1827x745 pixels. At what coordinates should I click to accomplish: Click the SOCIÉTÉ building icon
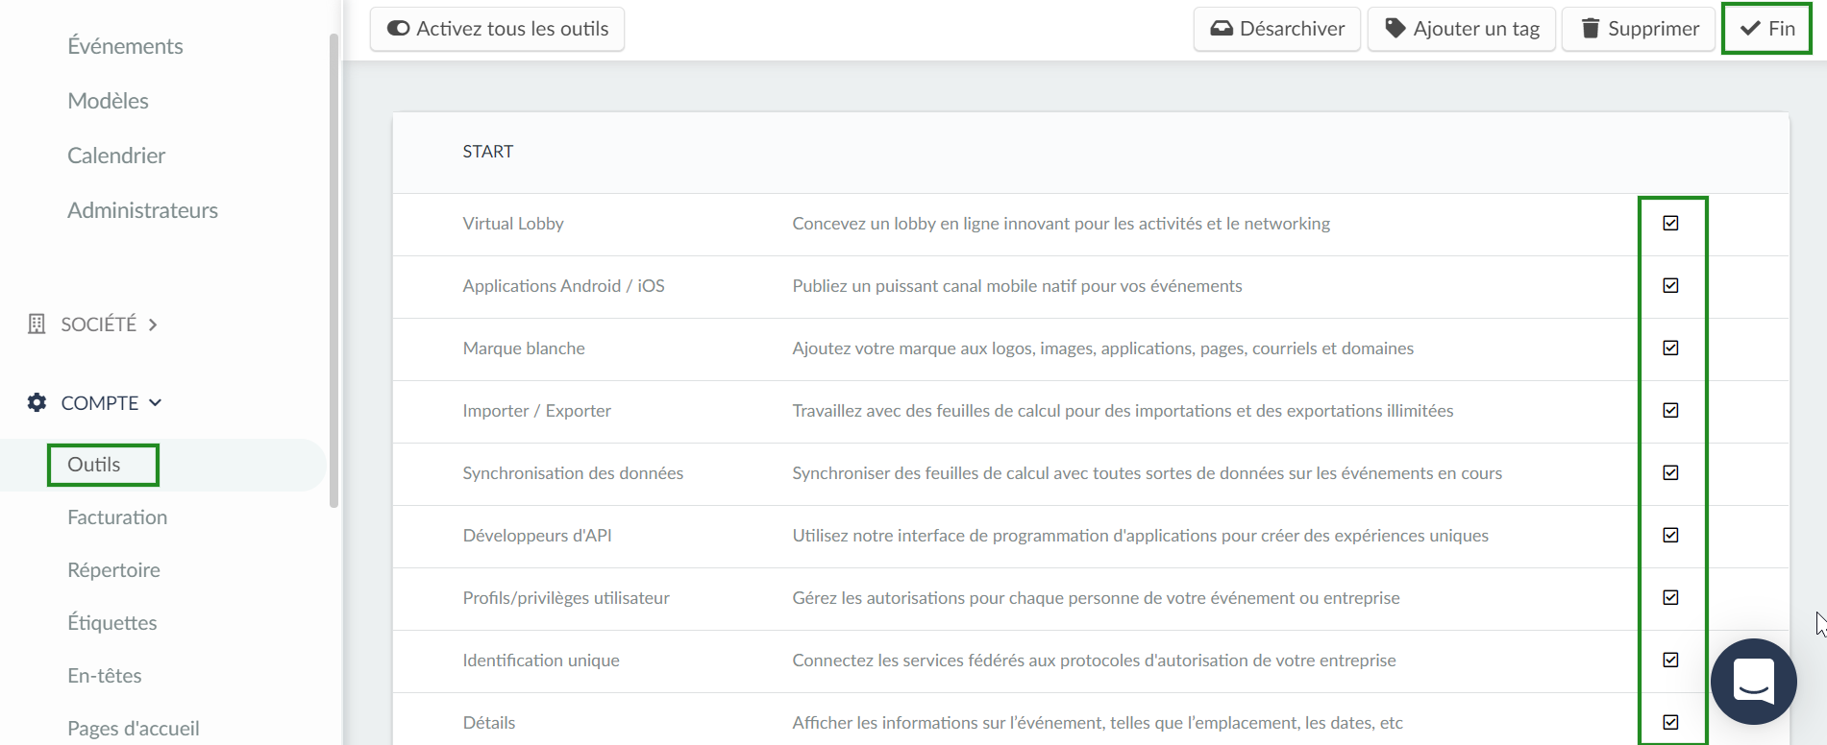click(37, 324)
